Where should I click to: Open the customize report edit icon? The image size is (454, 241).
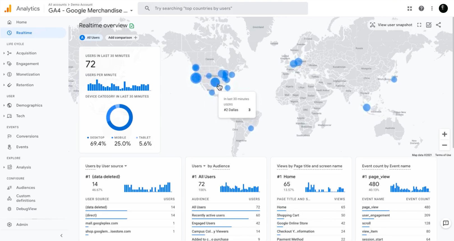pyautogui.click(x=429, y=25)
